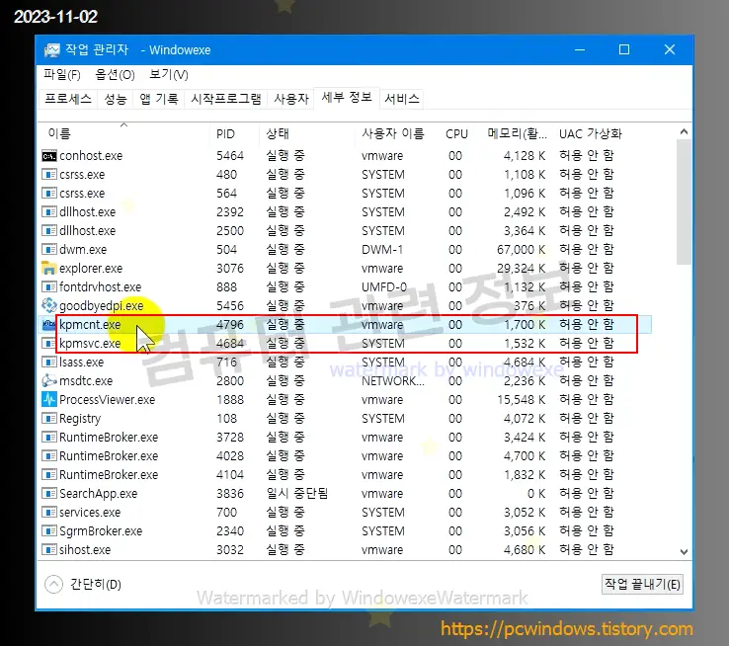
Task: Select the dllhost.exe row with PID 2392
Action: coord(344,212)
